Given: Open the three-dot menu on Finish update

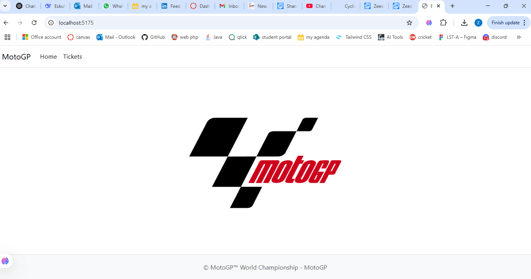Looking at the screenshot, I should coord(524,23).
